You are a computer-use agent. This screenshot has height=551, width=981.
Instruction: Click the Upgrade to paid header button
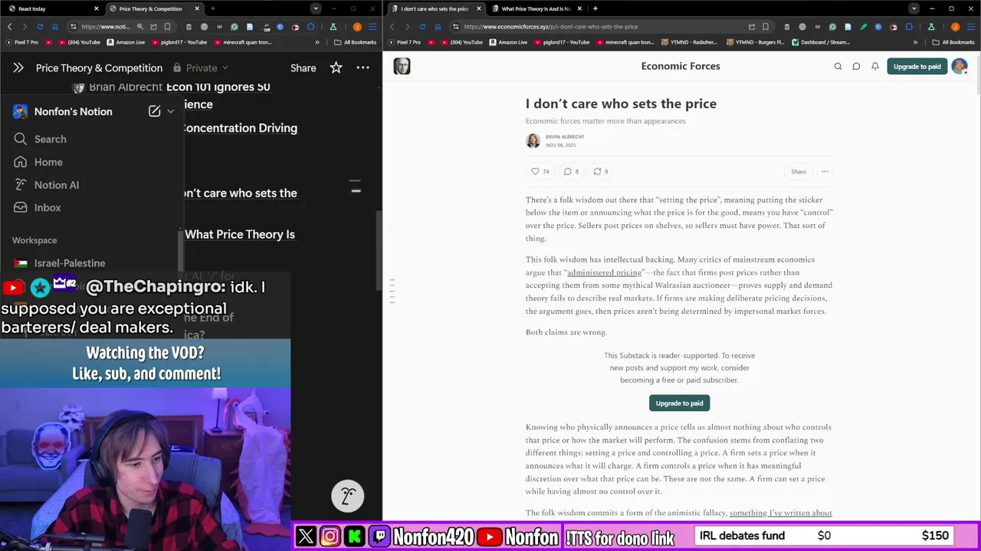pyautogui.click(x=917, y=67)
